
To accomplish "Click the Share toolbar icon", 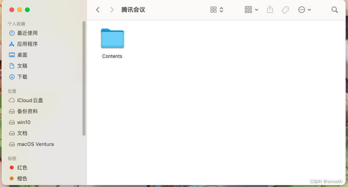I will tap(270, 9).
